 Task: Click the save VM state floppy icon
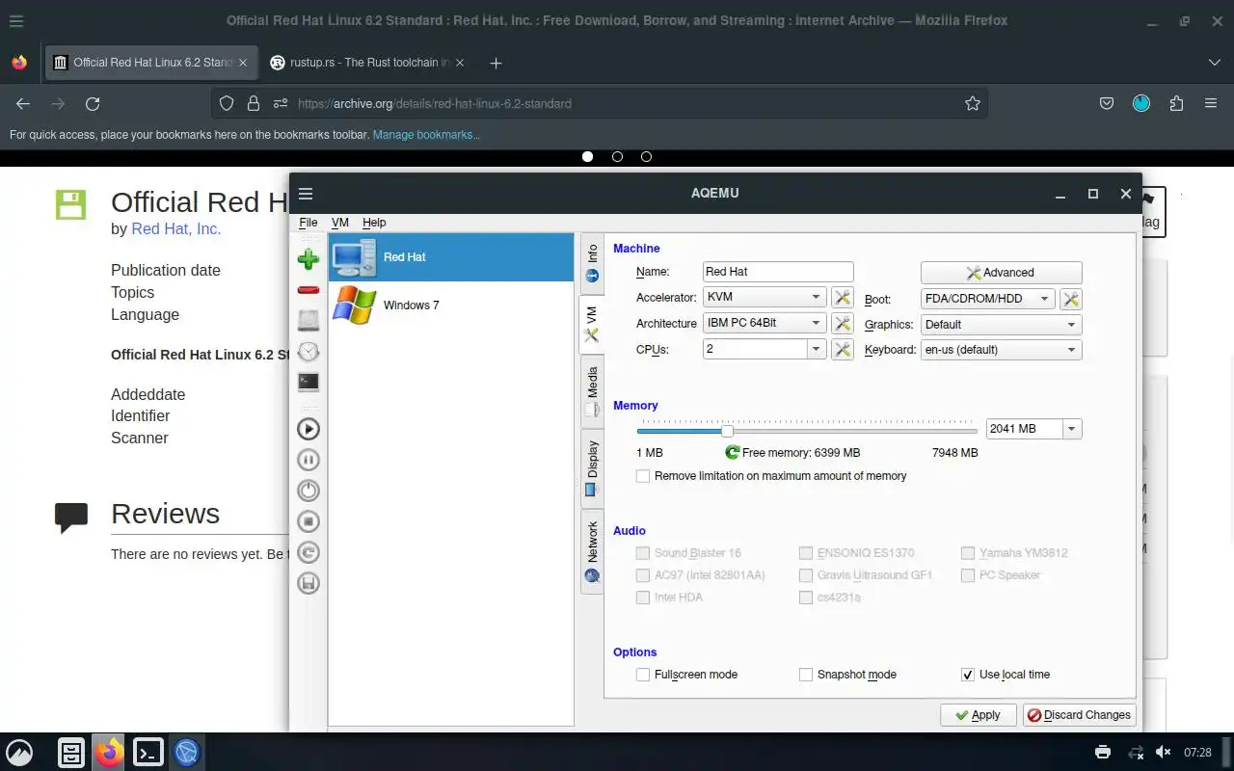(308, 583)
